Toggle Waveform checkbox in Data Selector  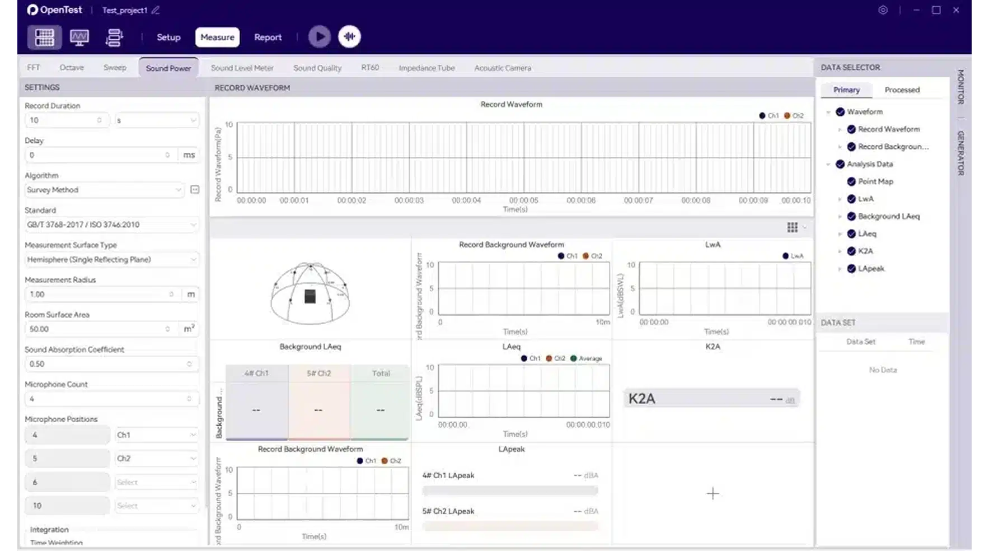click(840, 112)
